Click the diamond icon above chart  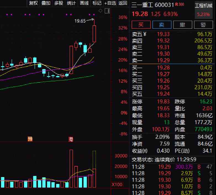point(101,10)
